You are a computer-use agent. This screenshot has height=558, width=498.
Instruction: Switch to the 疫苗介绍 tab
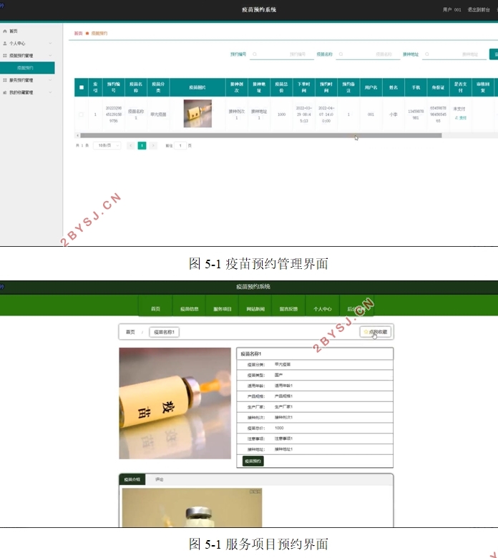pyautogui.click(x=132, y=479)
